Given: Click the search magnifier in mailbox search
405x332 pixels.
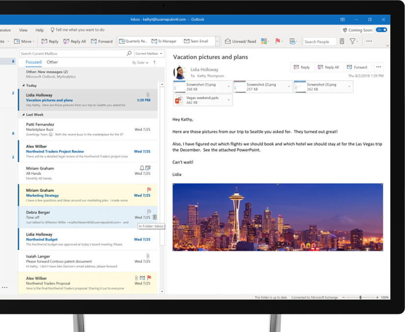Looking at the screenshot, I should point(129,53).
